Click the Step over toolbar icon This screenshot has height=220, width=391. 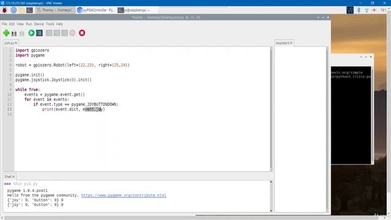(x=49, y=33)
